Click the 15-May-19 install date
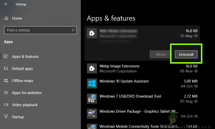215x129 pixels. 189,36
